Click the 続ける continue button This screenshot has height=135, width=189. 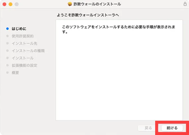point(172,128)
